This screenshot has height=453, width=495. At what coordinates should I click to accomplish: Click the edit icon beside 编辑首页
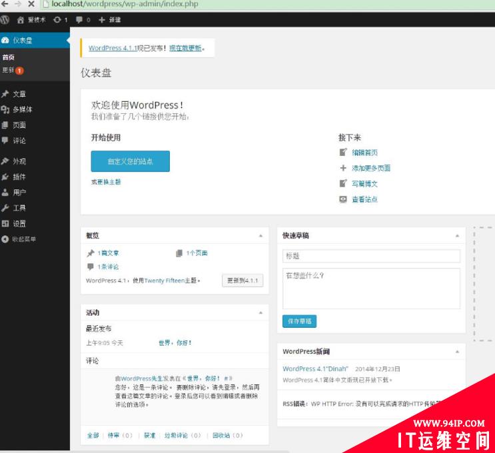pos(343,152)
